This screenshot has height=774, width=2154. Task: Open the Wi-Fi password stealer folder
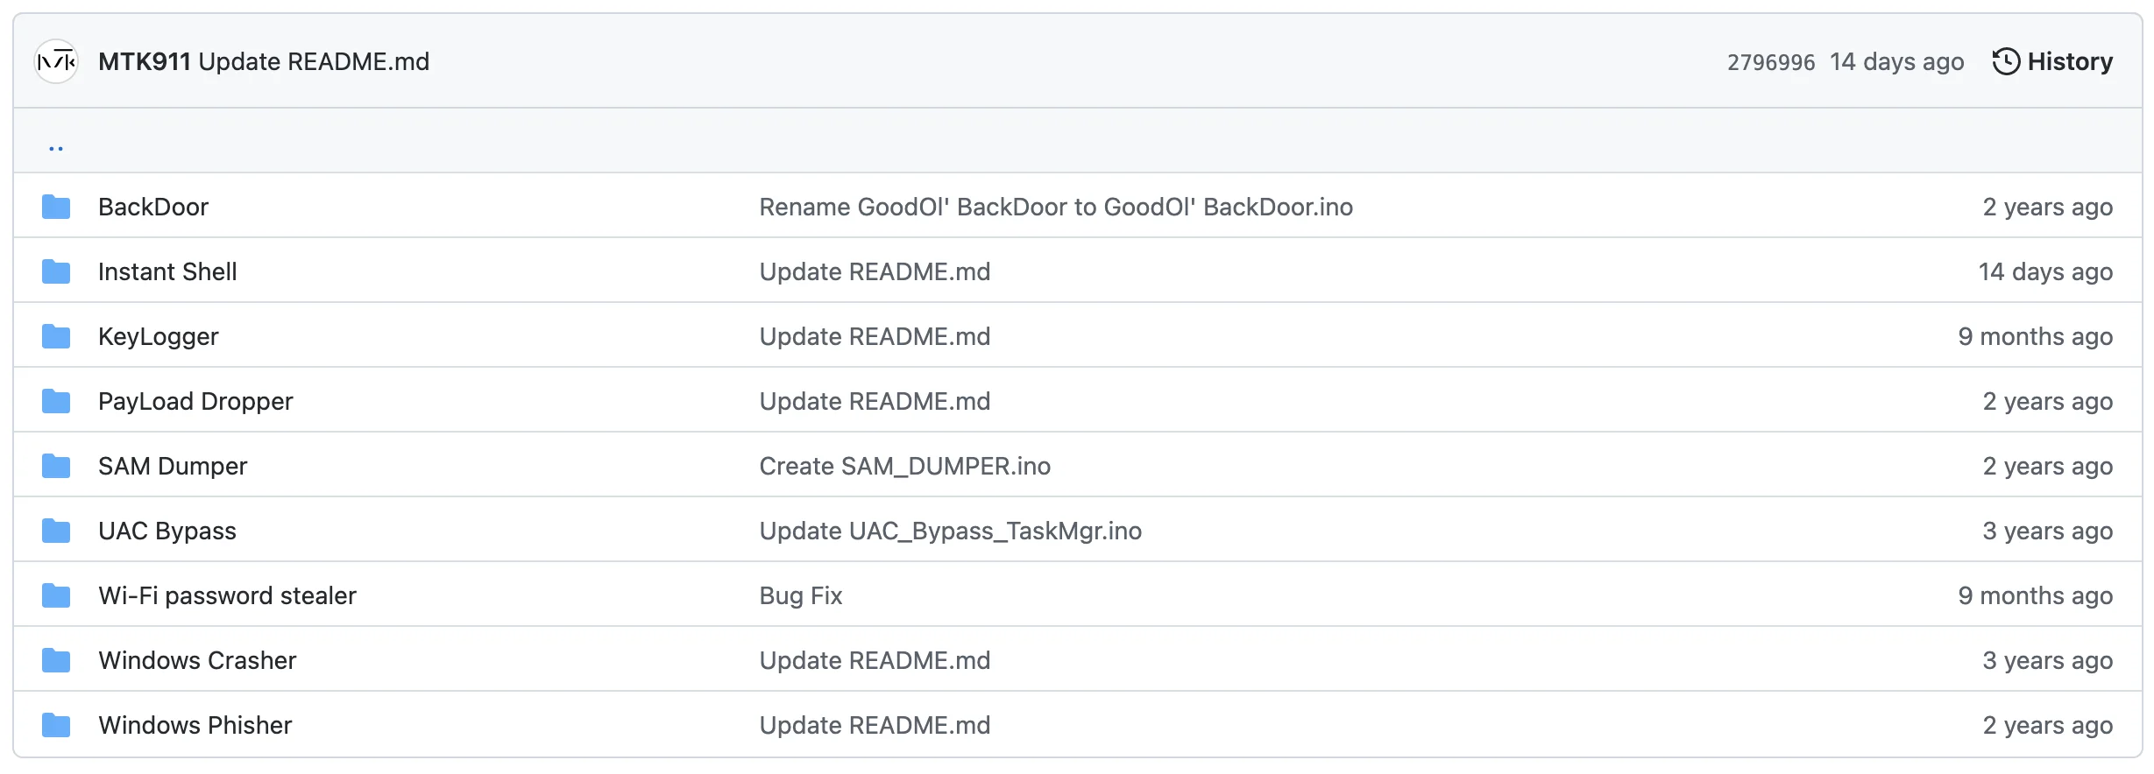(x=227, y=595)
